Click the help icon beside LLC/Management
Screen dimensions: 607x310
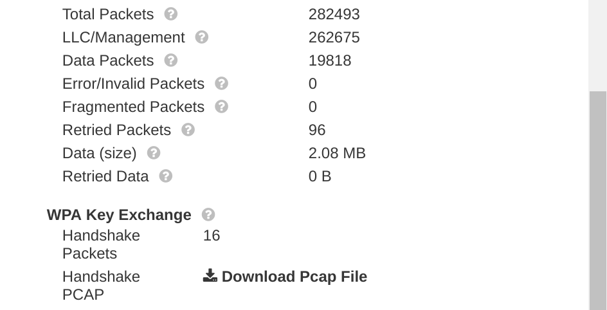pos(202,37)
